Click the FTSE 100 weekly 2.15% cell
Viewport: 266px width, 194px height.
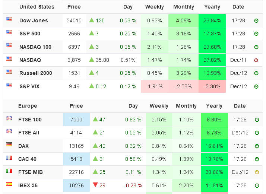[159, 120]
